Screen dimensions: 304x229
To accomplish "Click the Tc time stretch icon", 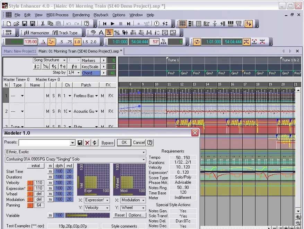I will 164,42.
